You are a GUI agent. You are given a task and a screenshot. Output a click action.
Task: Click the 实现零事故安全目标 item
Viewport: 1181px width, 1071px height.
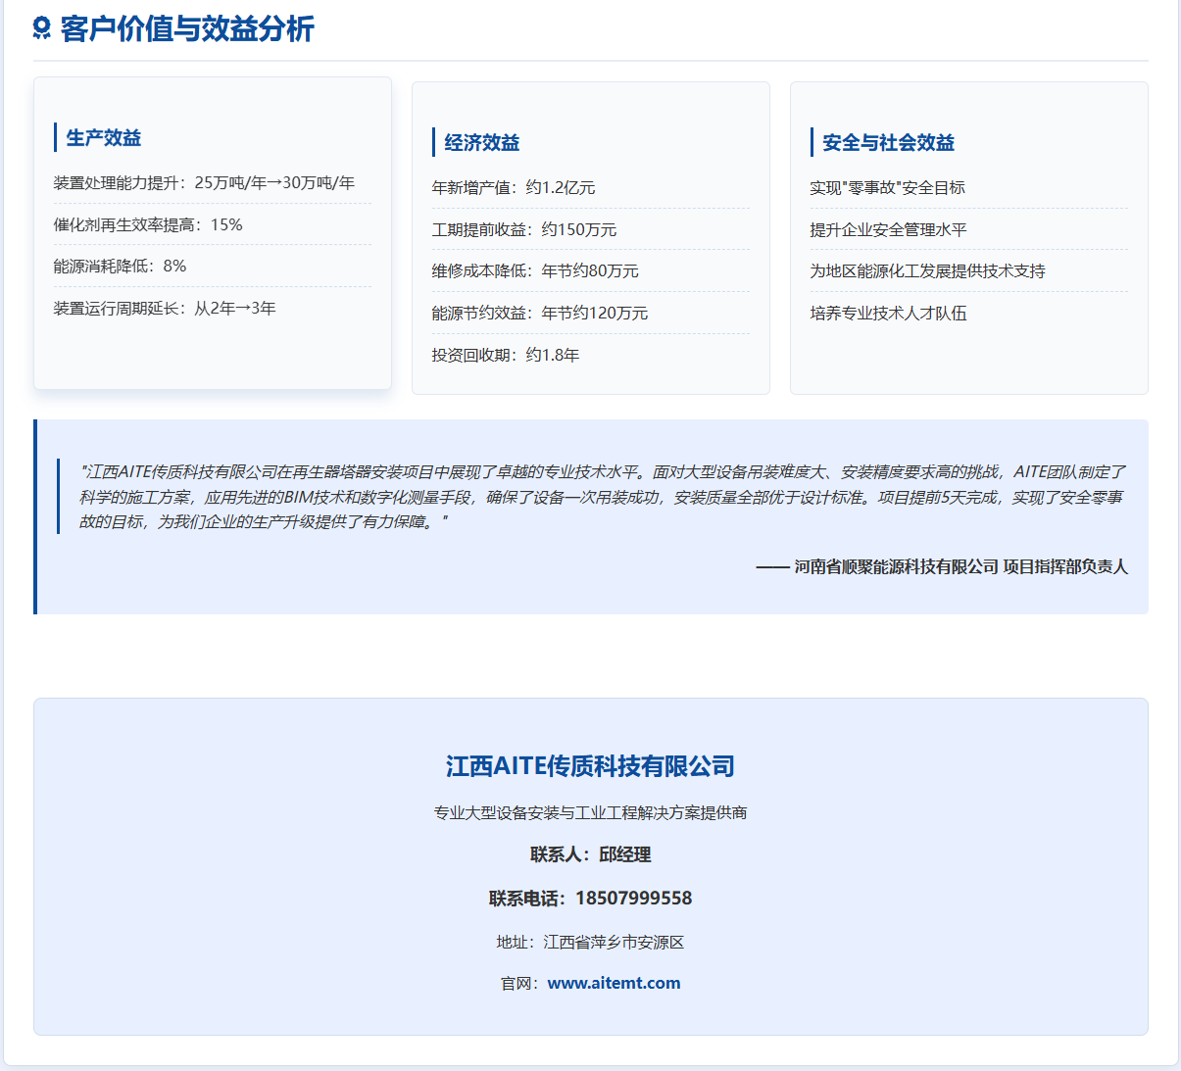[x=887, y=188]
